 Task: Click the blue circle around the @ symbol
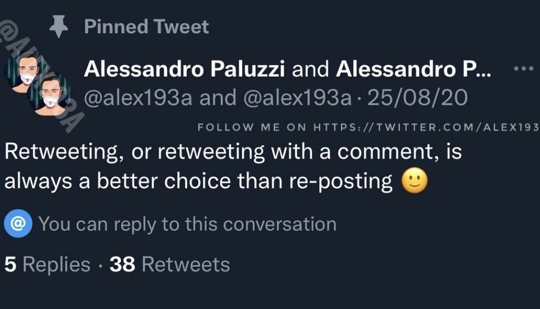[x=19, y=224]
